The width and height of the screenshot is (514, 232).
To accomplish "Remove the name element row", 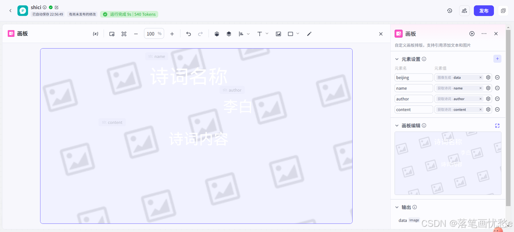I will click(x=497, y=88).
